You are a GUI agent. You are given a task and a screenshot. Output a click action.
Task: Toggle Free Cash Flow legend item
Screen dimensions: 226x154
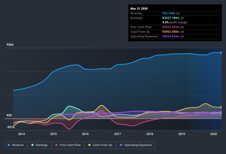69,145
